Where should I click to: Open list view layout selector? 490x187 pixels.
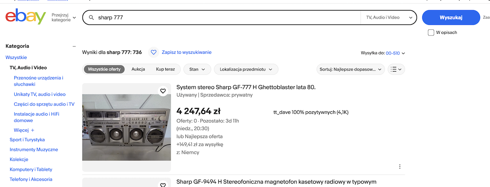pos(396,69)
